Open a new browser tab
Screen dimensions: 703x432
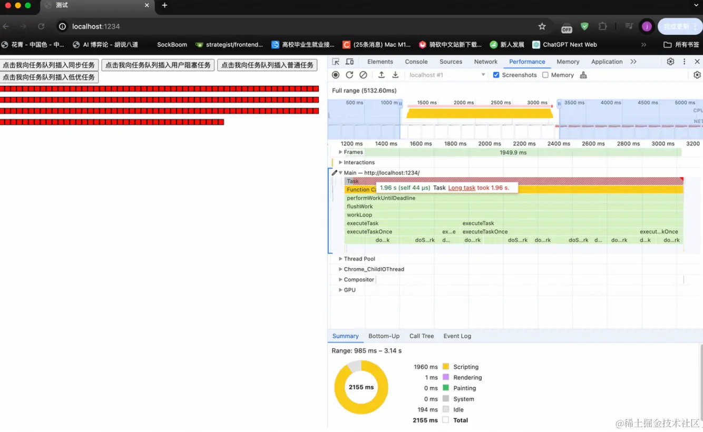pyautogui.click(x=164, y=5)
